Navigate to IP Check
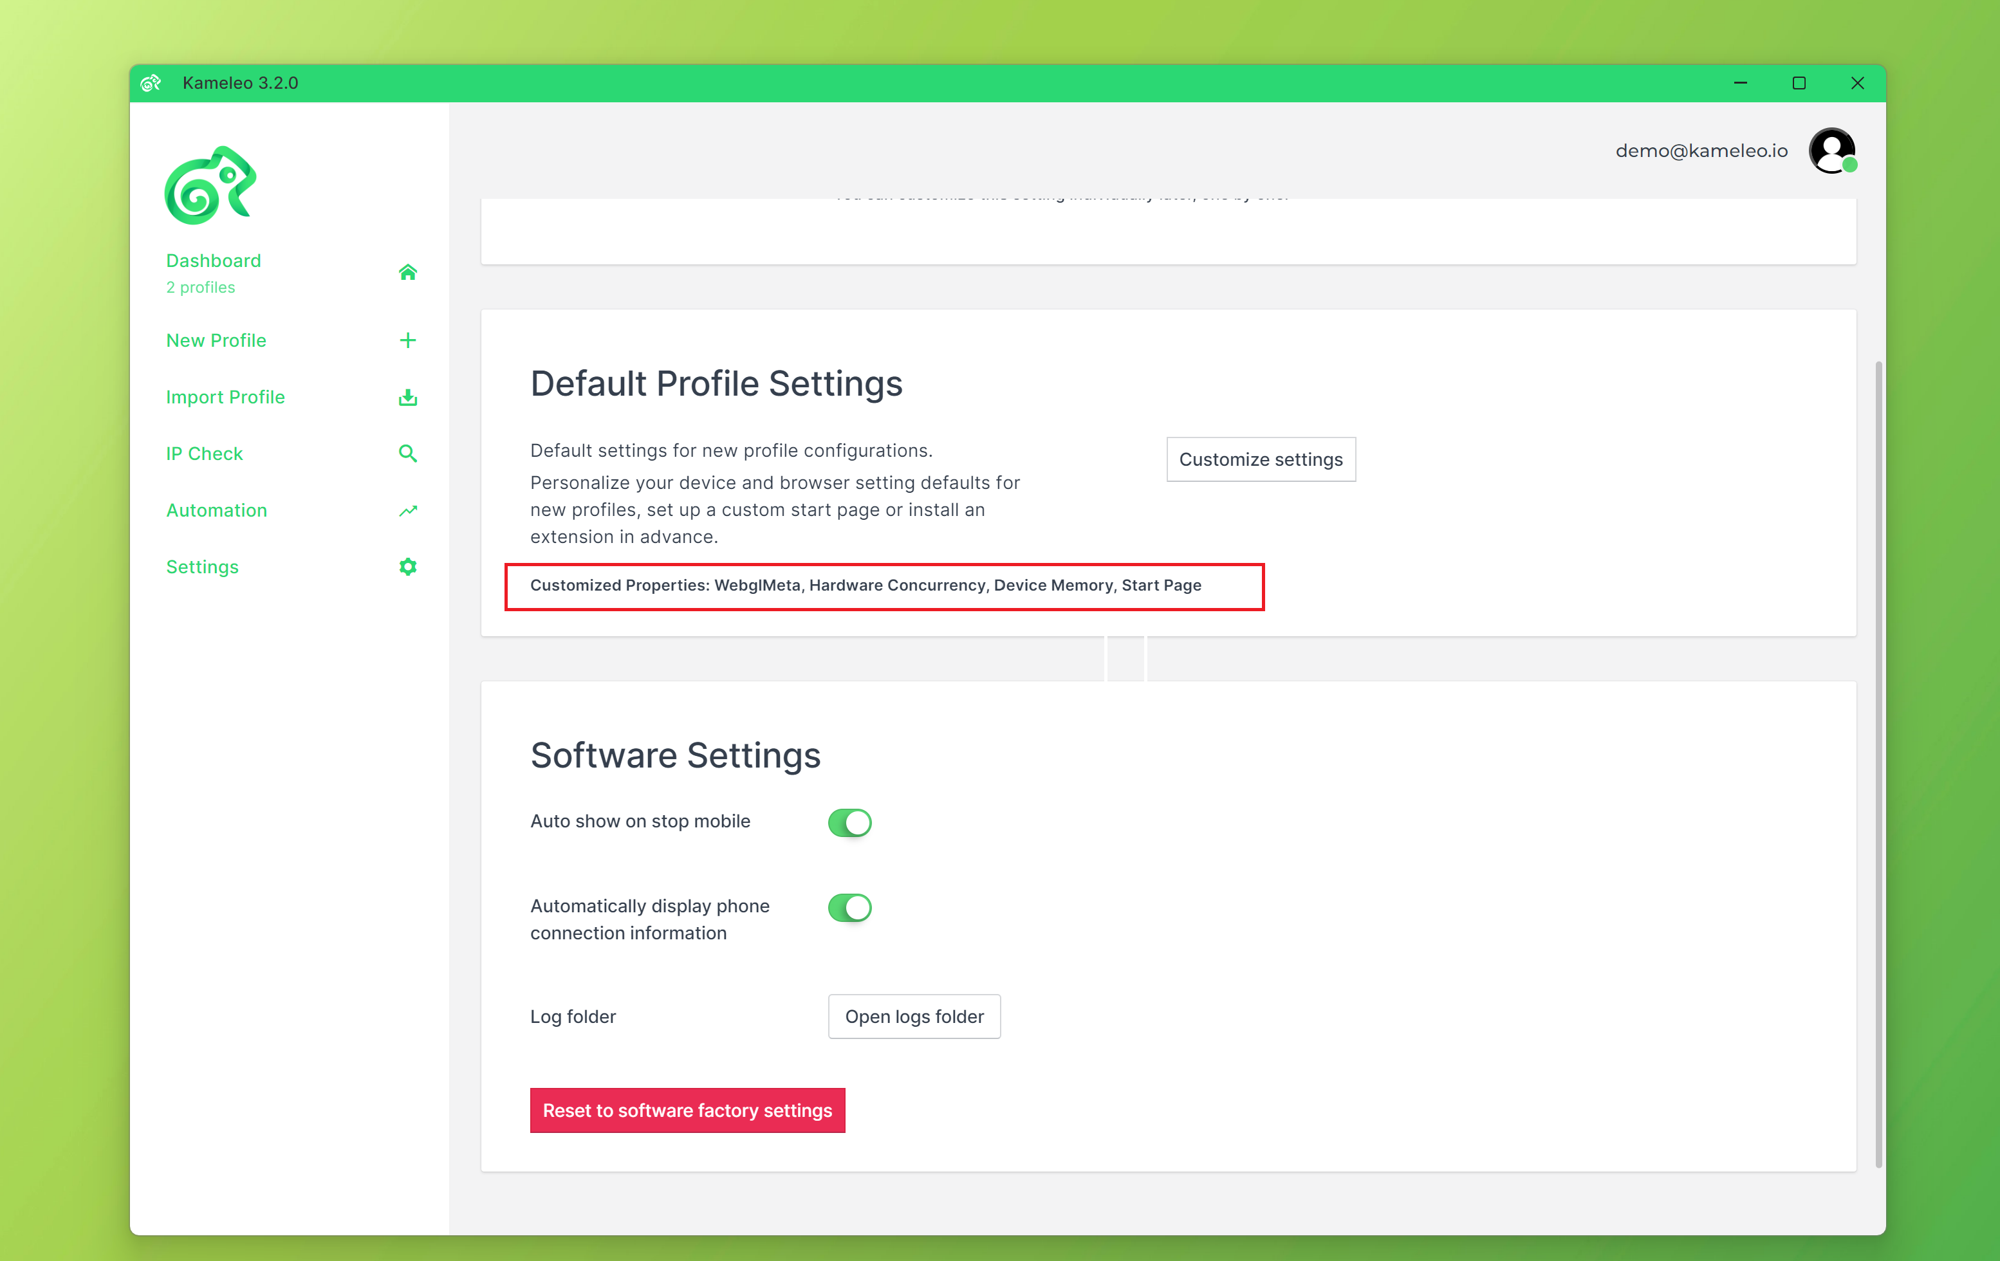 [x=205, y=454]
